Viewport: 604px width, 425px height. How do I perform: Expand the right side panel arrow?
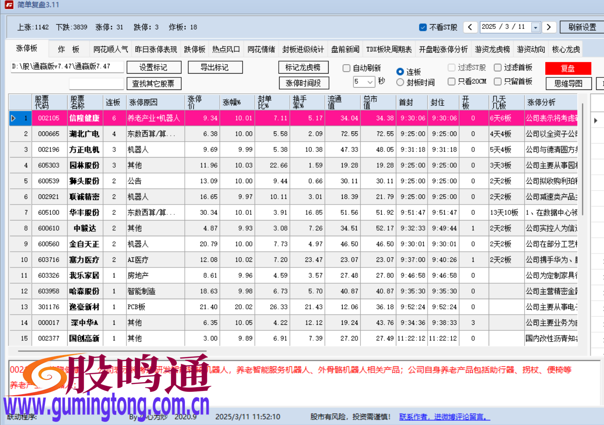(597, 120)
